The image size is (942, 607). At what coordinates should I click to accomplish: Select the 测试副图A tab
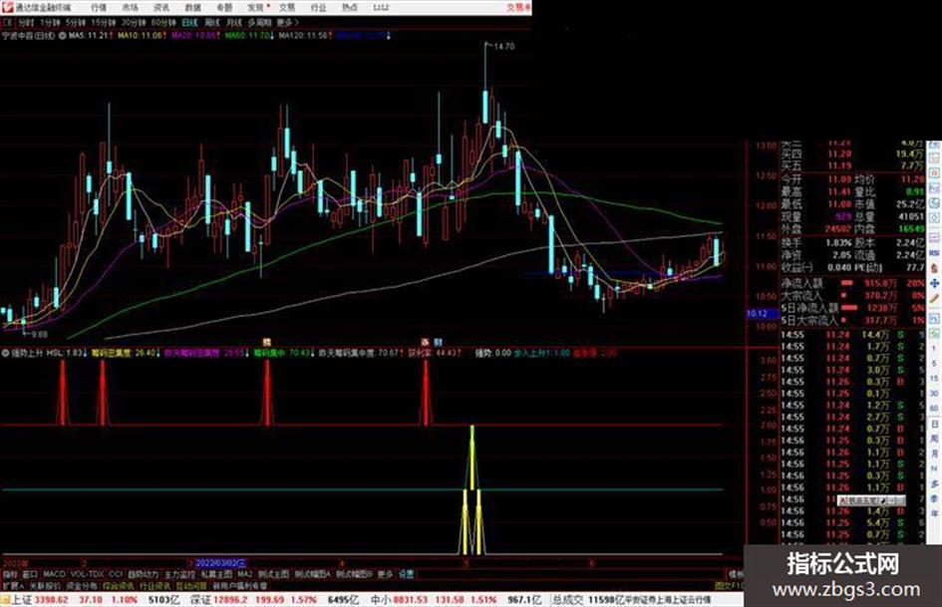(x=313, y=574)
